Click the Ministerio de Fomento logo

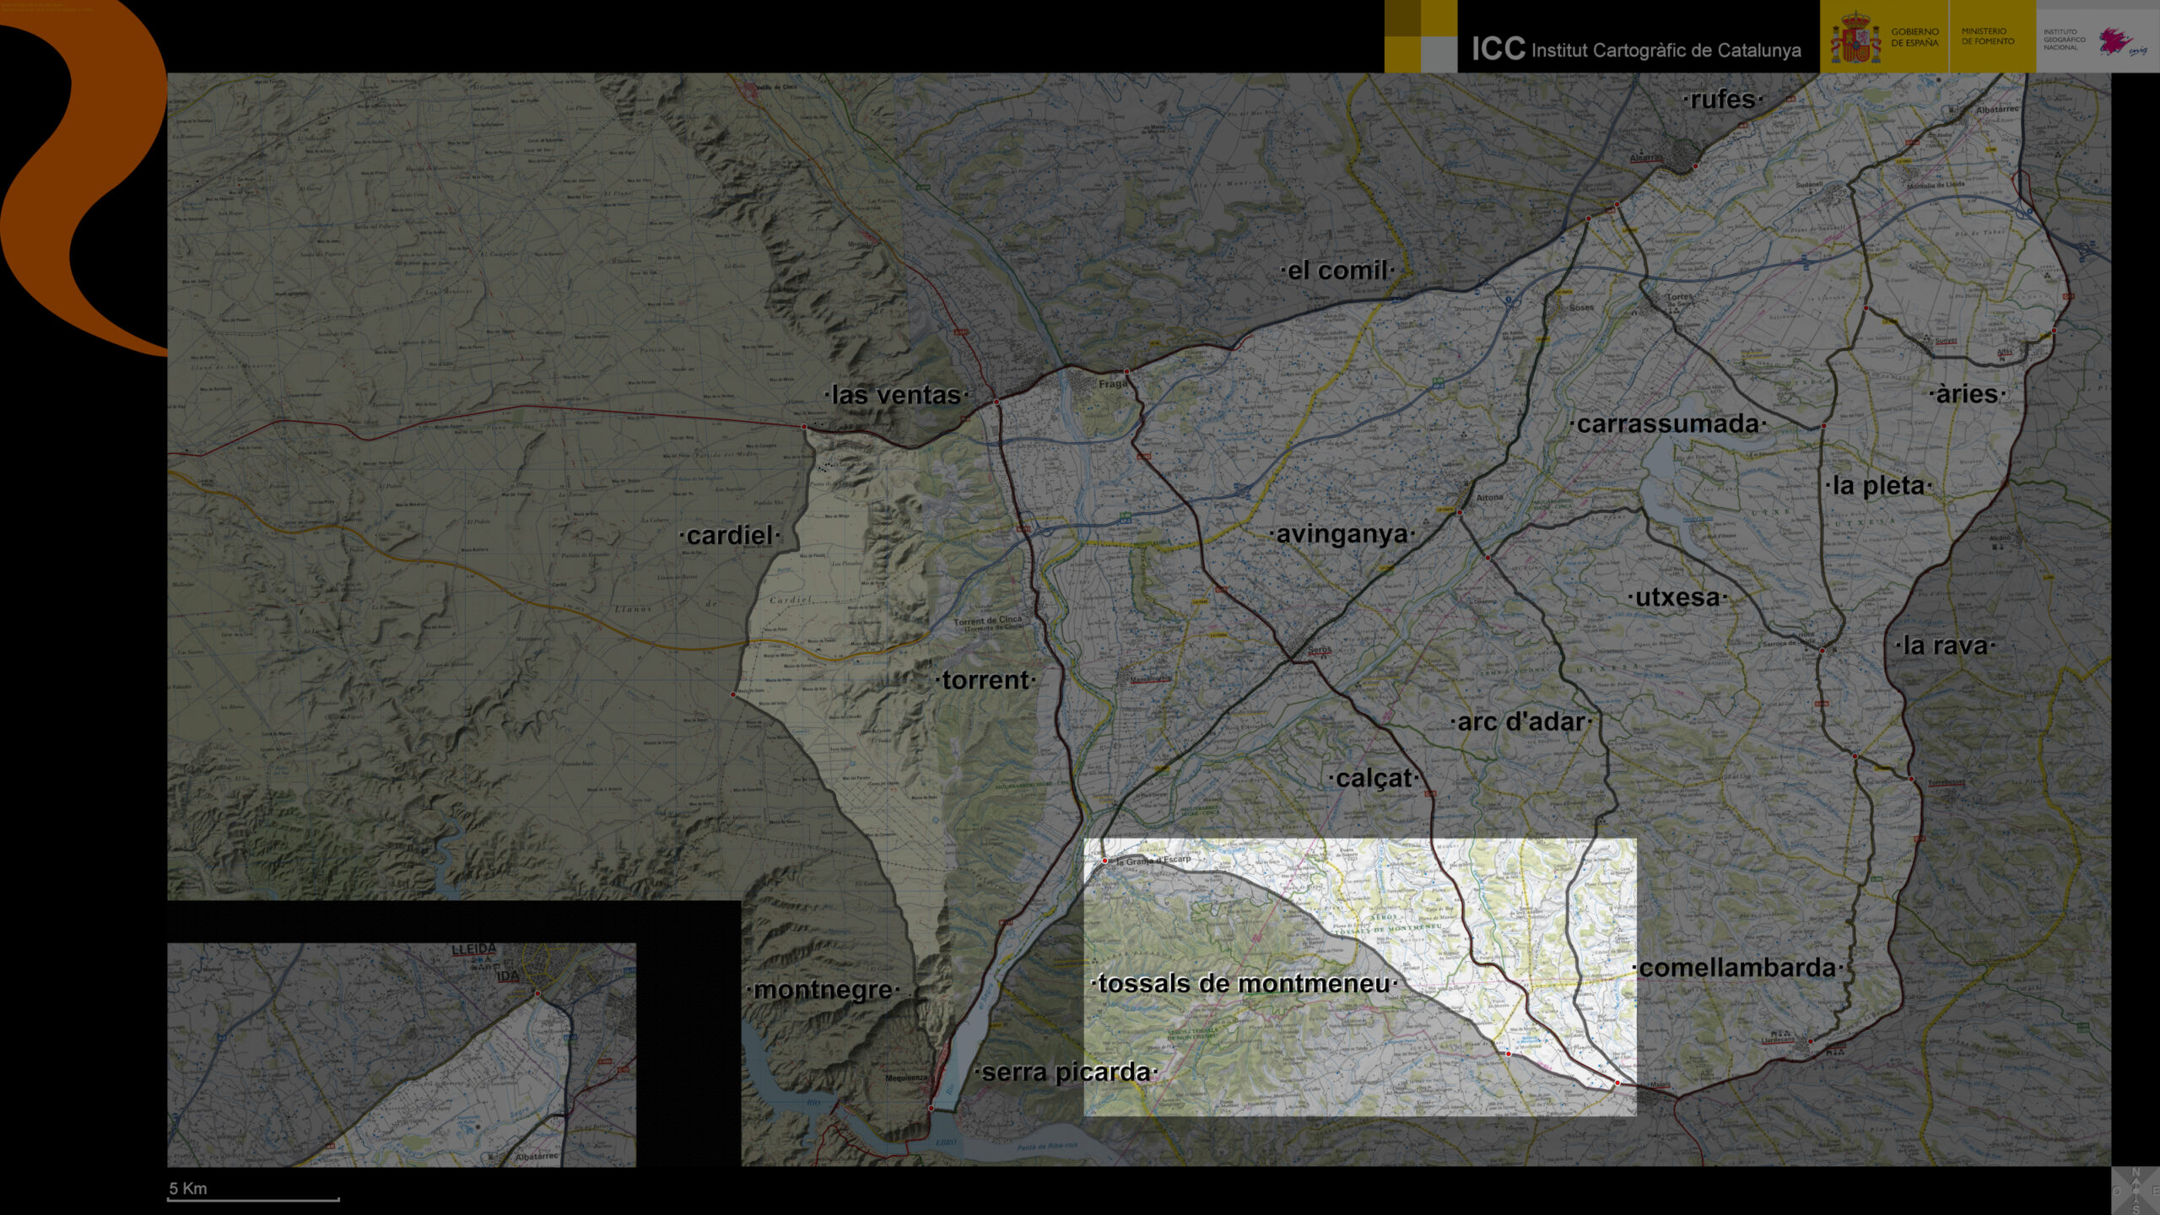1987,36
